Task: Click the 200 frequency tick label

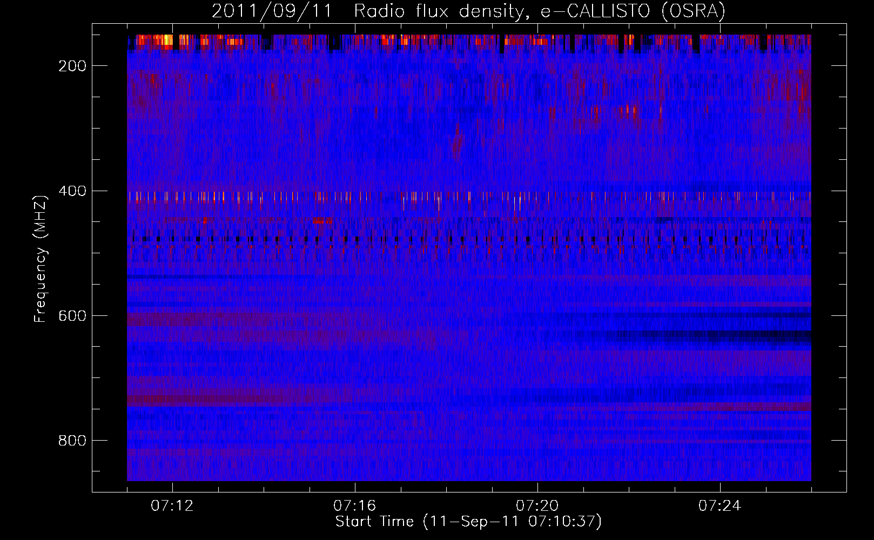Action: pyautogui.click(x=72, y=66)
